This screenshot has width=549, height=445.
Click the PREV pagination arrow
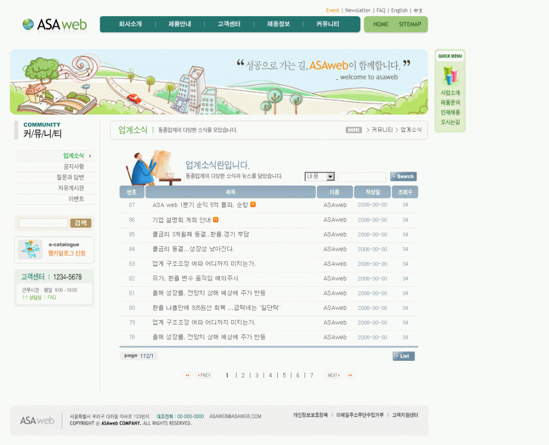pos(204,375)
